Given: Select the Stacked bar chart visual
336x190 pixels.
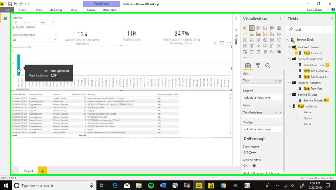Looking at the screenshot, I should click(245, 28).
